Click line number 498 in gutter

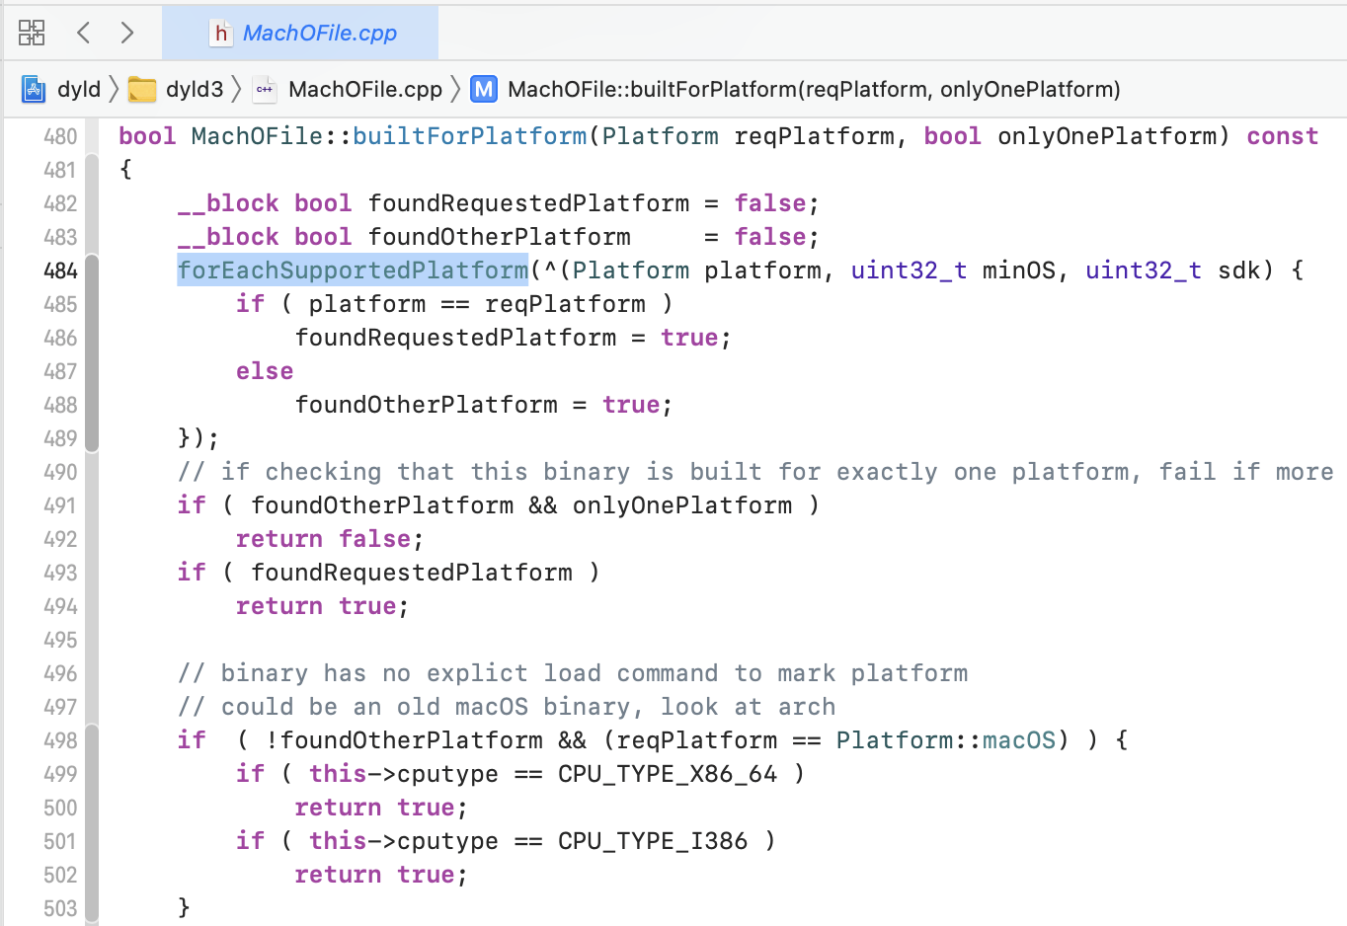(x=60, y=740)
